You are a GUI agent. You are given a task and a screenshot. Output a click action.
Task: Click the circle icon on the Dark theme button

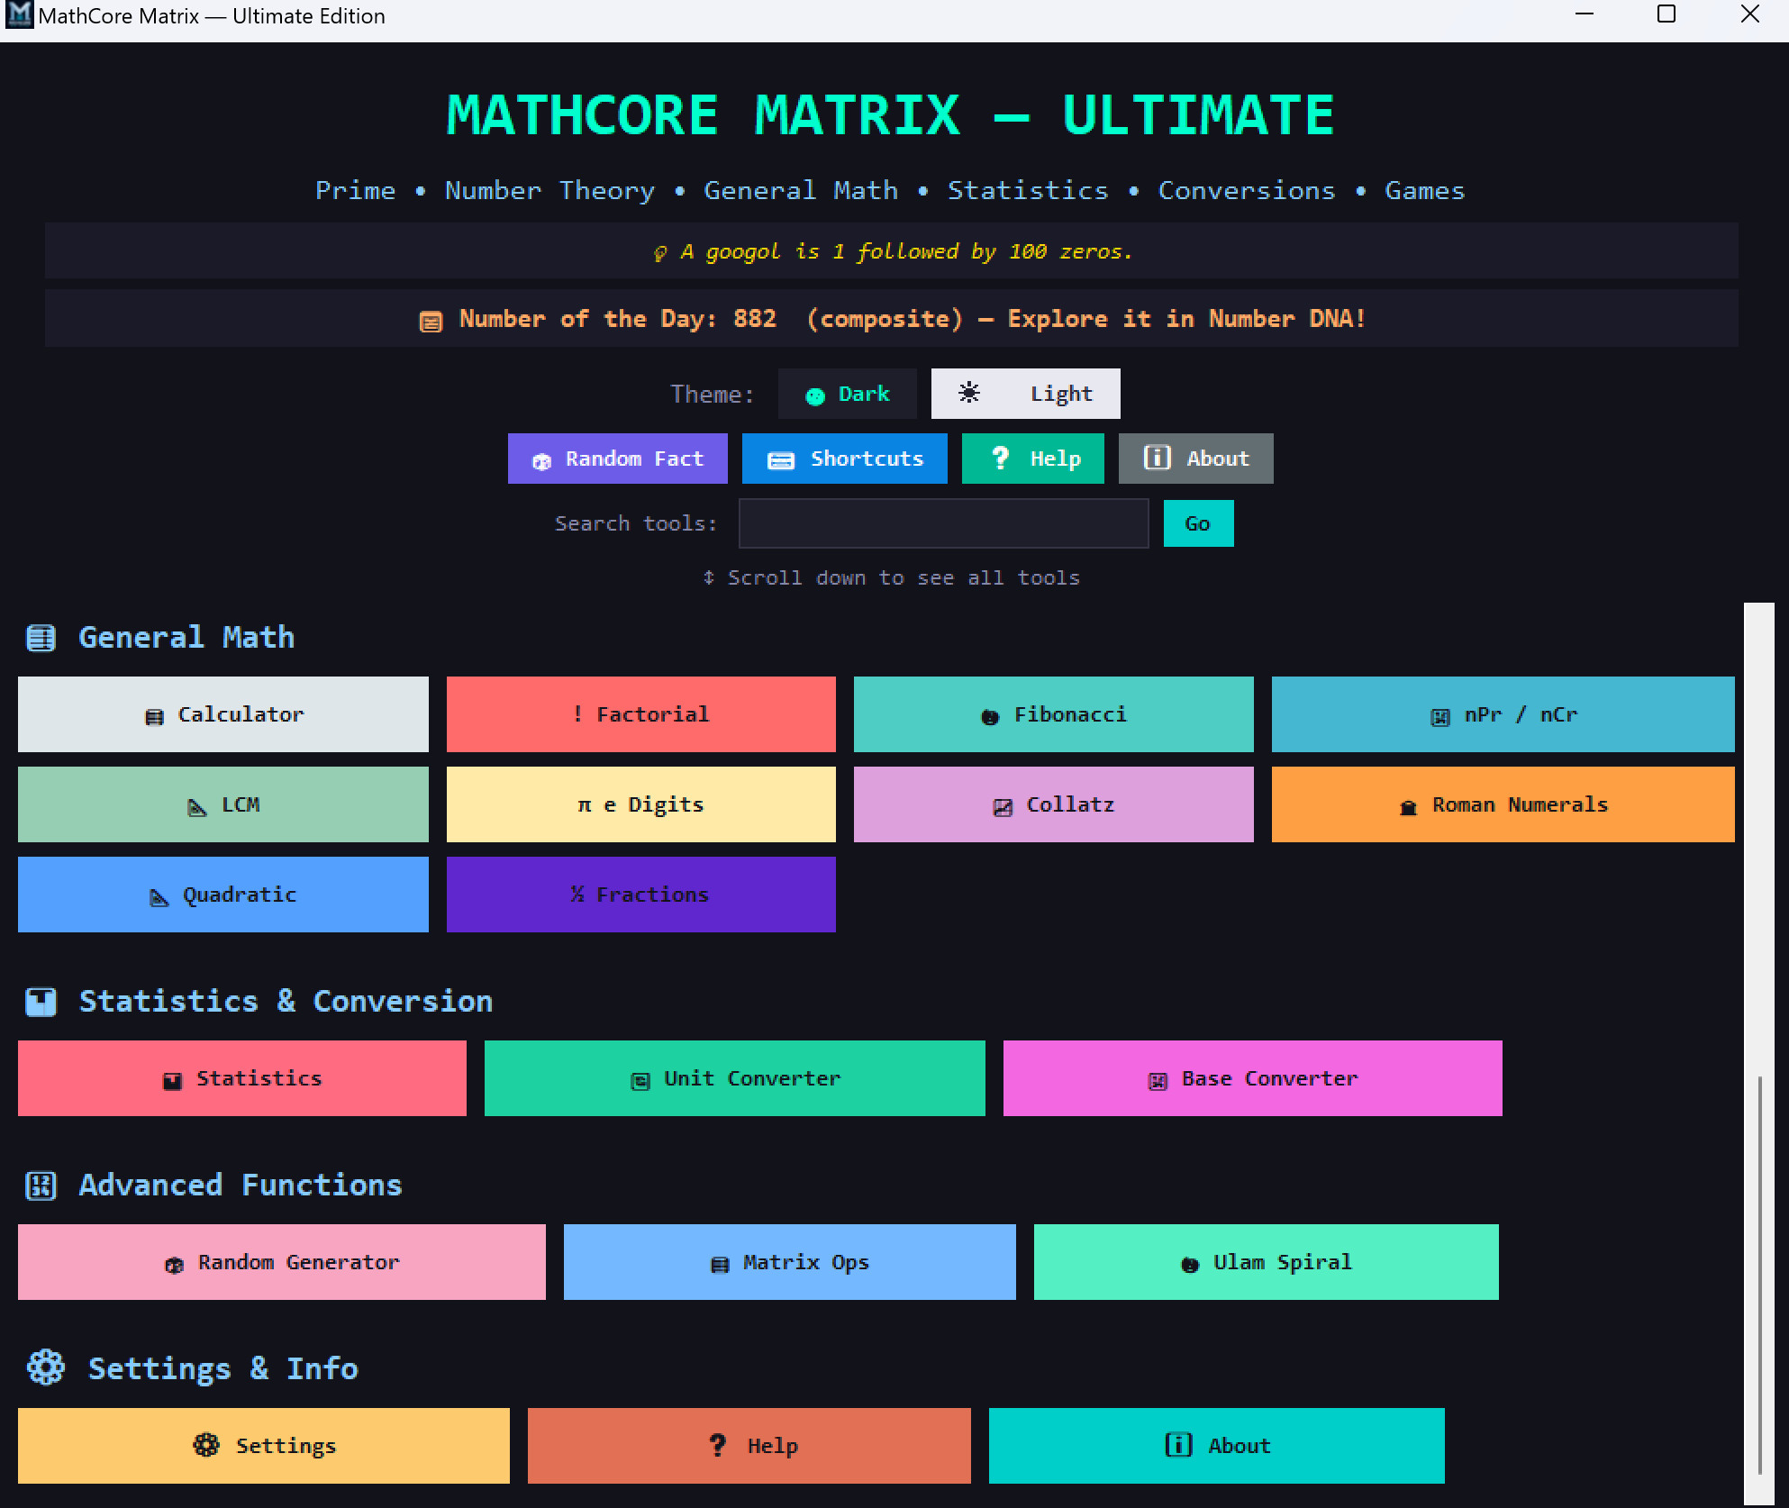click(x=815, y=396)
